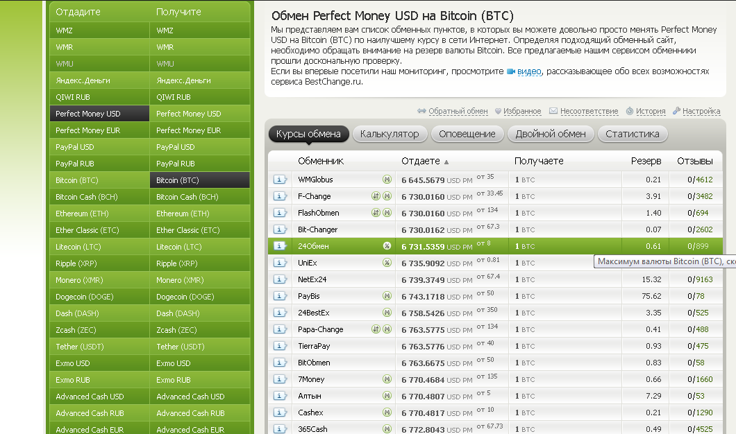The height and width of the screenshot is (434, 736).
Task: Click the sort arrow next to Отдаете
Action: tap(446, 162)
